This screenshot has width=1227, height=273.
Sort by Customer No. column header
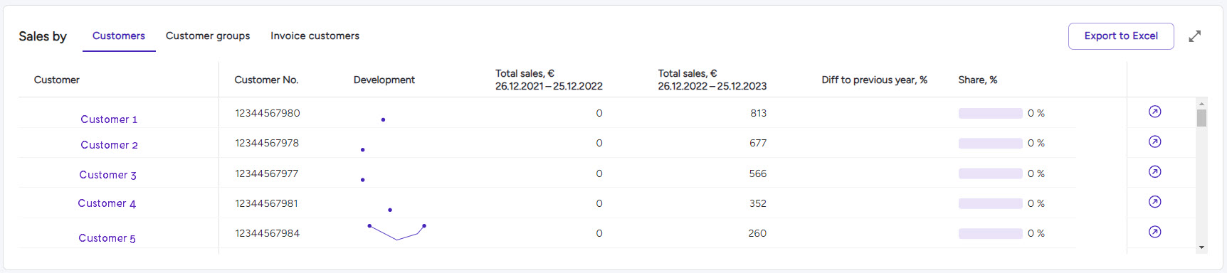click(x=266, y=80)
